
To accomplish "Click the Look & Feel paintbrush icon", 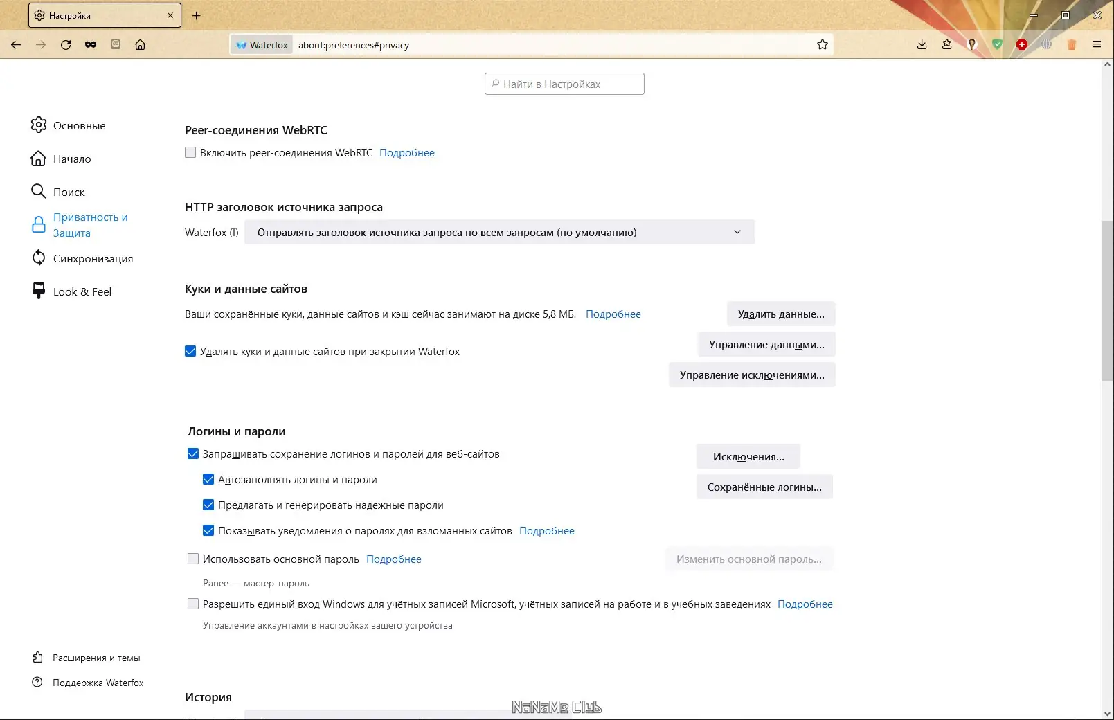I will coord(39,291).
